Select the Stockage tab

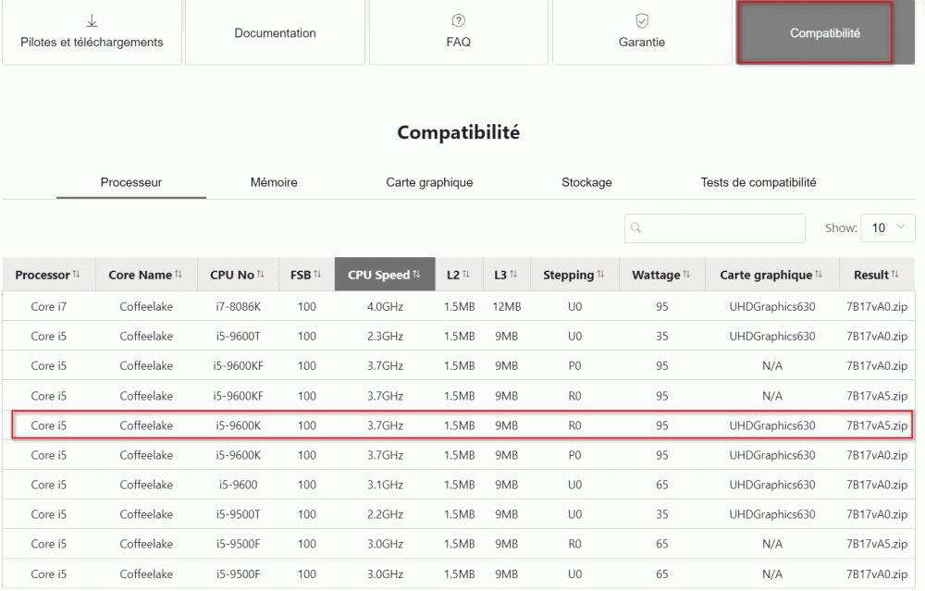click(586, 183)
